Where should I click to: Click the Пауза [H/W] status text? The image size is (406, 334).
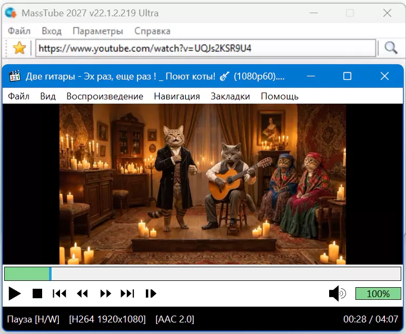point(33,319)
